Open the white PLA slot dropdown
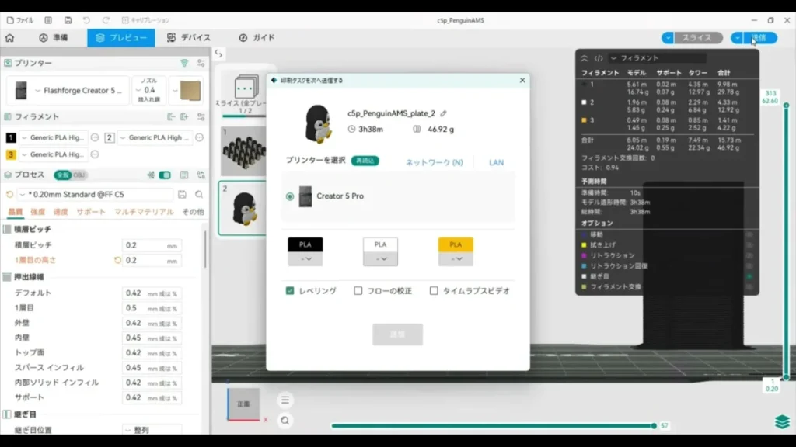Screen dimensions: 796x447 point(380,259)
